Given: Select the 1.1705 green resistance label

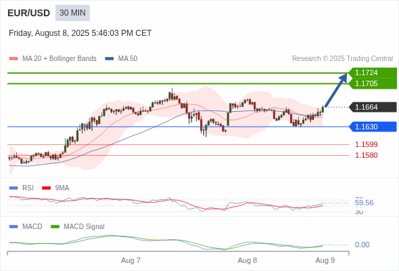Looking at the screenshot, I should pyautogui.click(x=373, y=83).
